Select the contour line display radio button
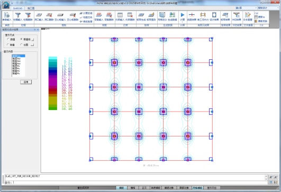 coord(21,39)
